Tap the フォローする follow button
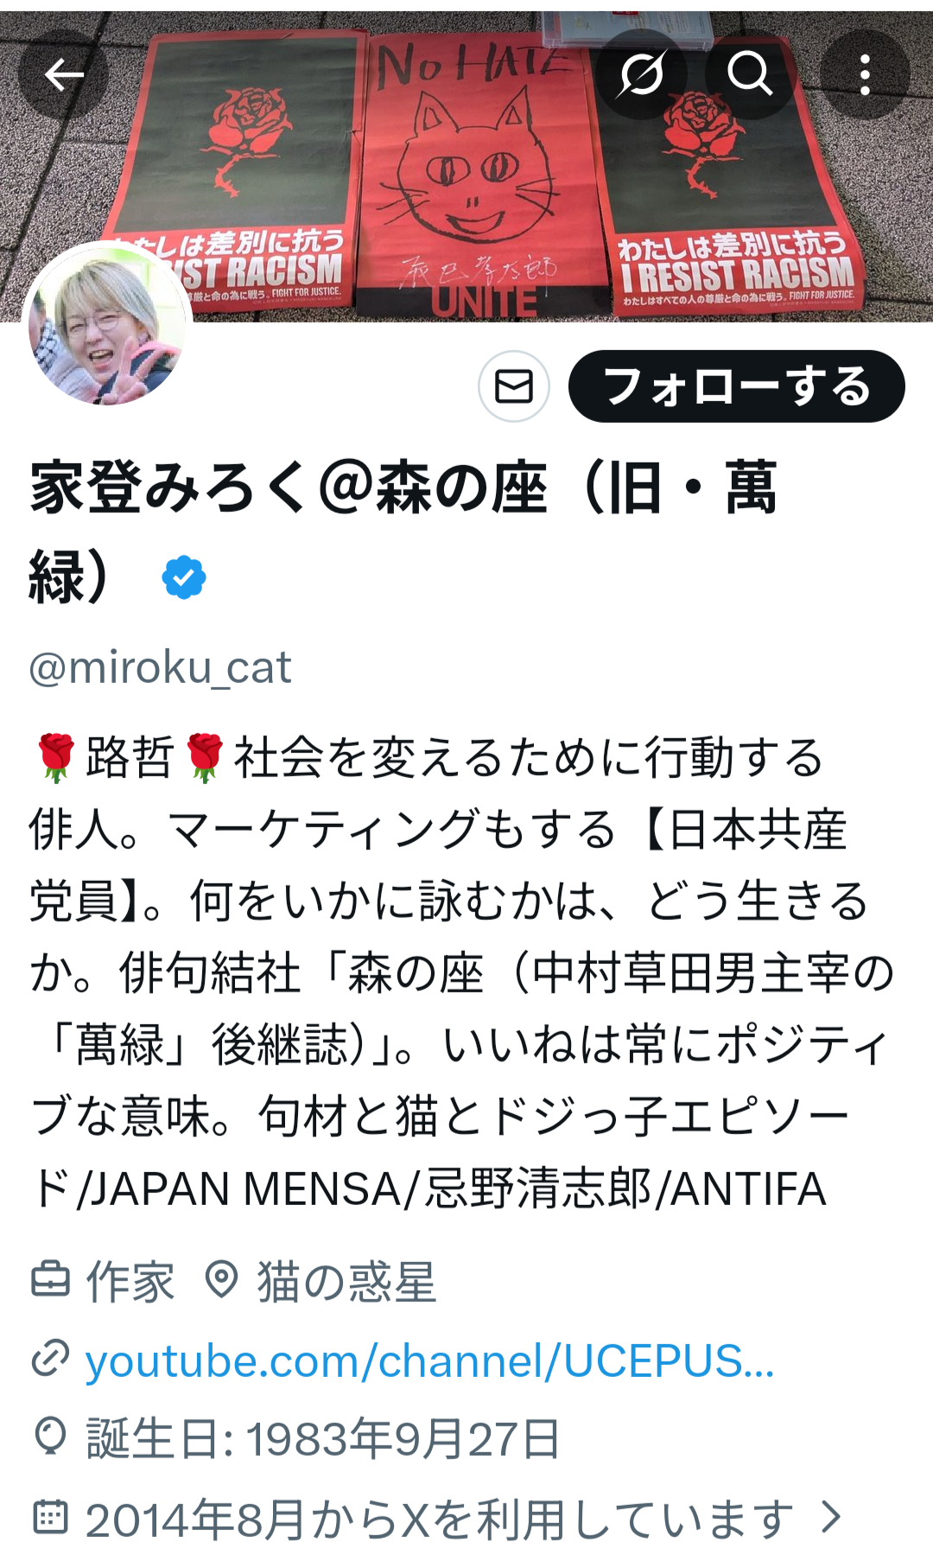Viewport: 933px width, 1568px height. 736,386
